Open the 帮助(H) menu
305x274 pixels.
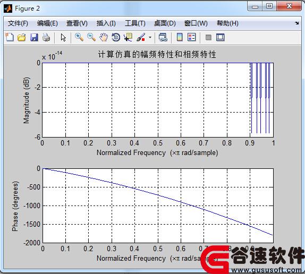click(x=227, y=23)
